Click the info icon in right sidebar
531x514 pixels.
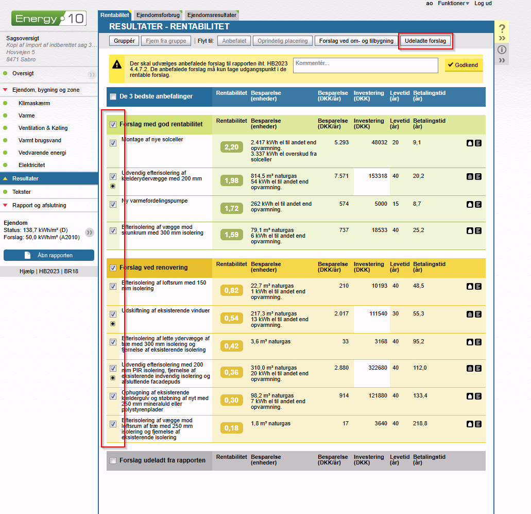(x=502, y=50)
